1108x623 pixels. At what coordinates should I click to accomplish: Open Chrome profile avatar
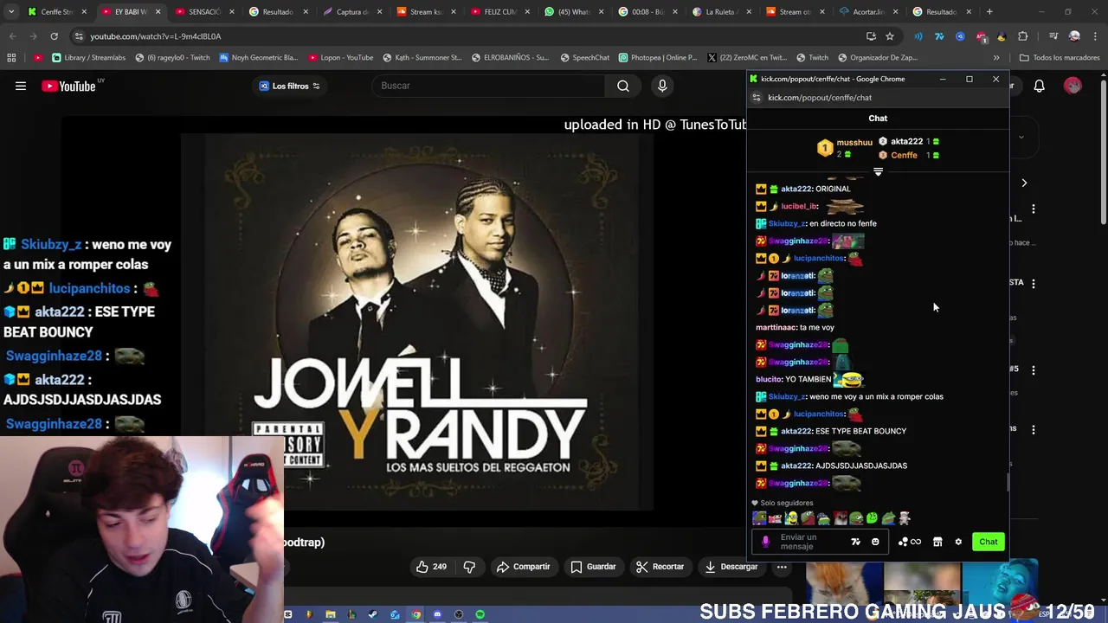coord(1074,36)
